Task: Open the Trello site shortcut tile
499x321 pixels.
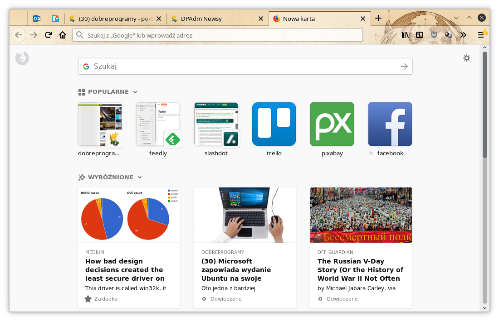Action: (274, 124)
